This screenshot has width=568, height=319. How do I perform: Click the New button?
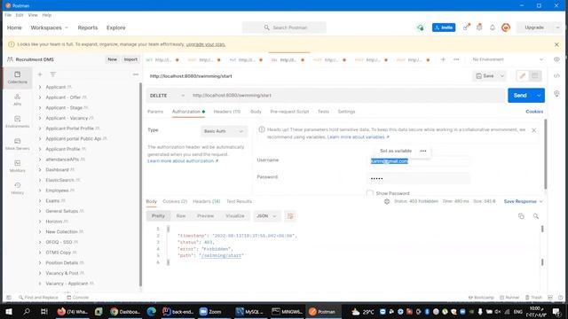113,59
